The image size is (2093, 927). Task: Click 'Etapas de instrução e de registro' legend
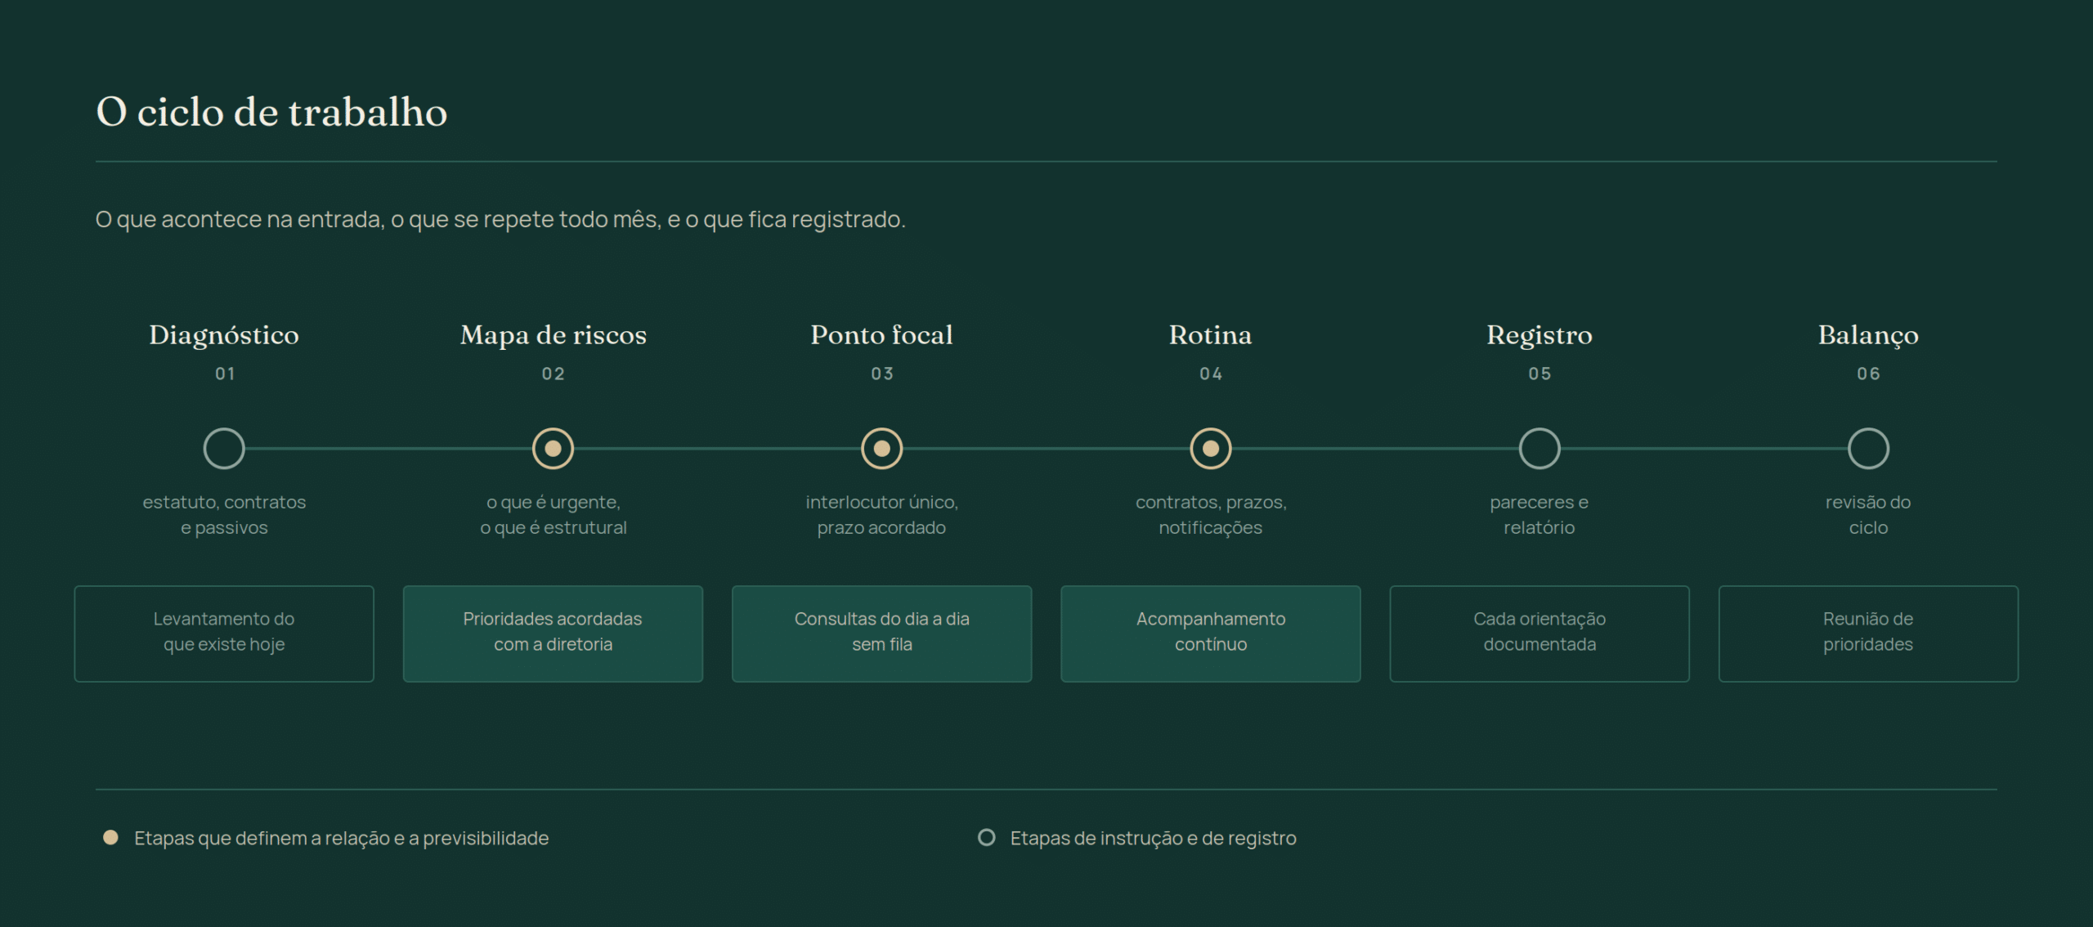pos(1153,838)
